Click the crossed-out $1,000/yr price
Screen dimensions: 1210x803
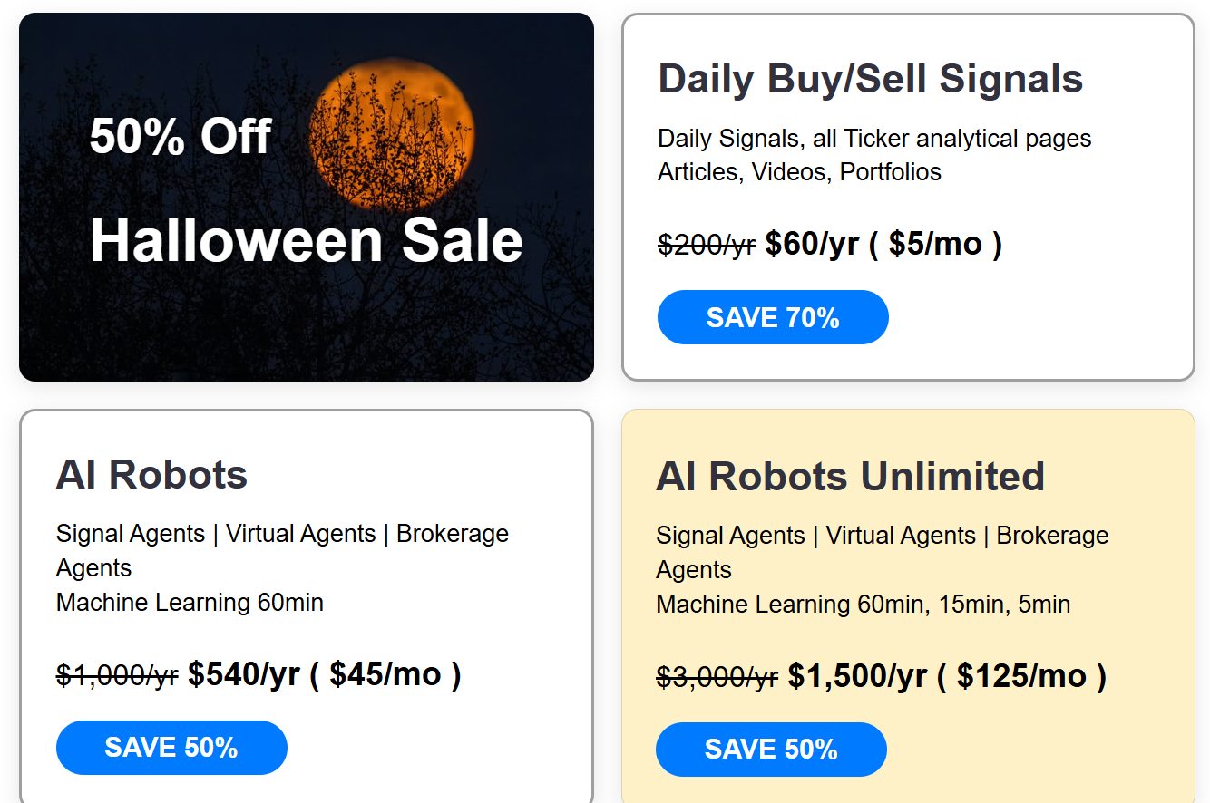click(x=117, y=675)
